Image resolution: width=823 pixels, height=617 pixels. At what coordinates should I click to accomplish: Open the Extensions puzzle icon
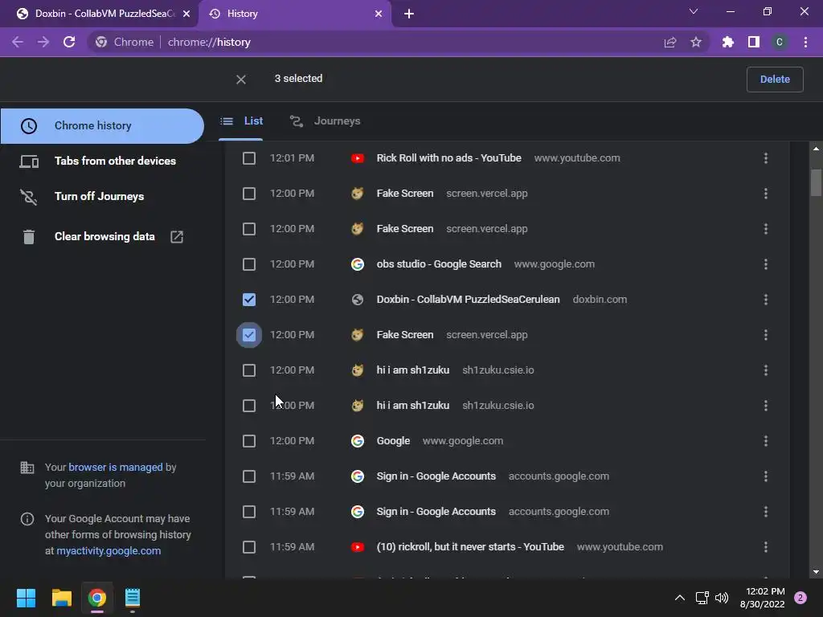(x=728, y=42)
